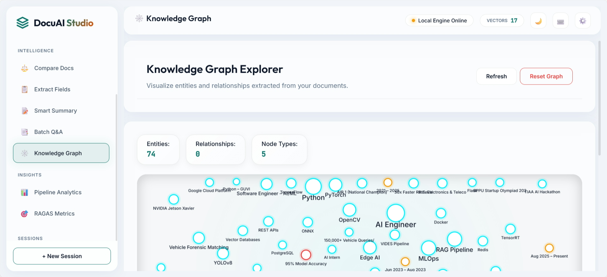This screenshot has width=607, height=277.
Task: Select the Redis graph node
Action: click(483, 241)
